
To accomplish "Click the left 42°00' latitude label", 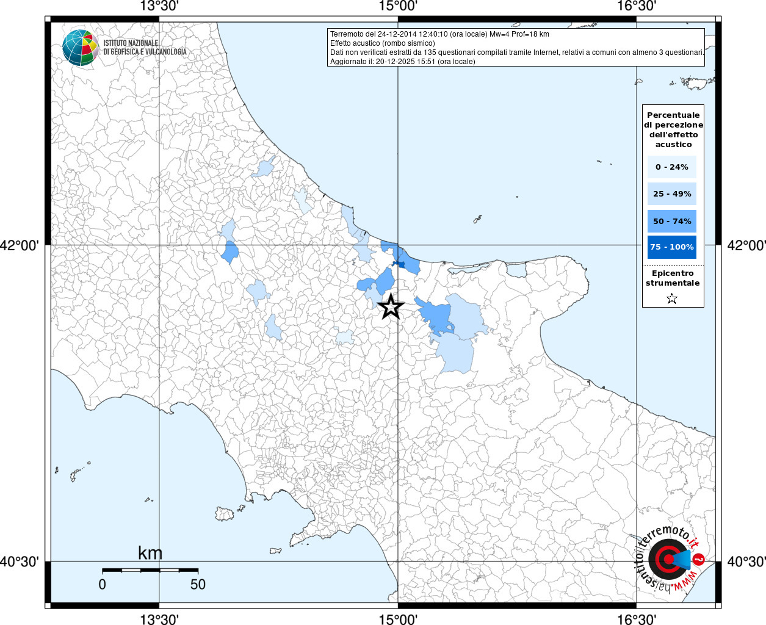I will point(20,245).
